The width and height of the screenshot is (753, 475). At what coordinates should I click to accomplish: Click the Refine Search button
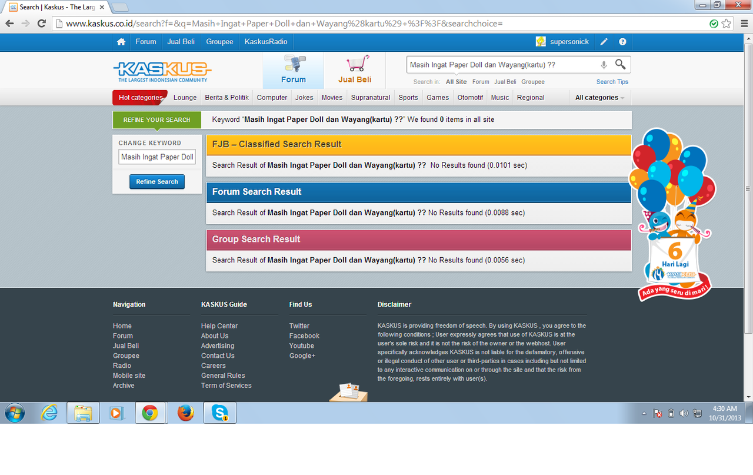(157, 182)
